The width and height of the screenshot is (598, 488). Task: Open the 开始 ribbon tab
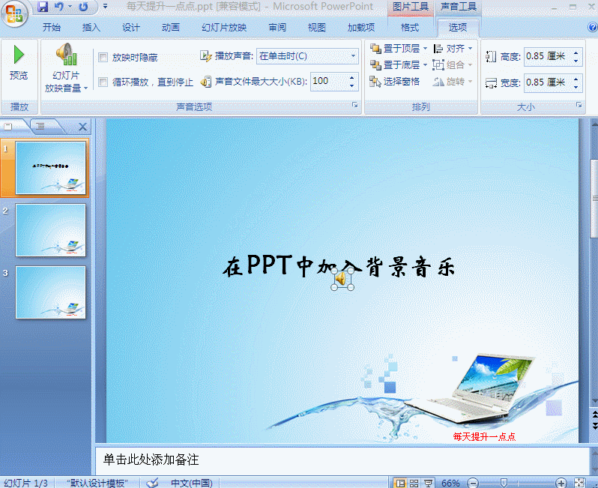pyautogui.click(x=52, y=27)
